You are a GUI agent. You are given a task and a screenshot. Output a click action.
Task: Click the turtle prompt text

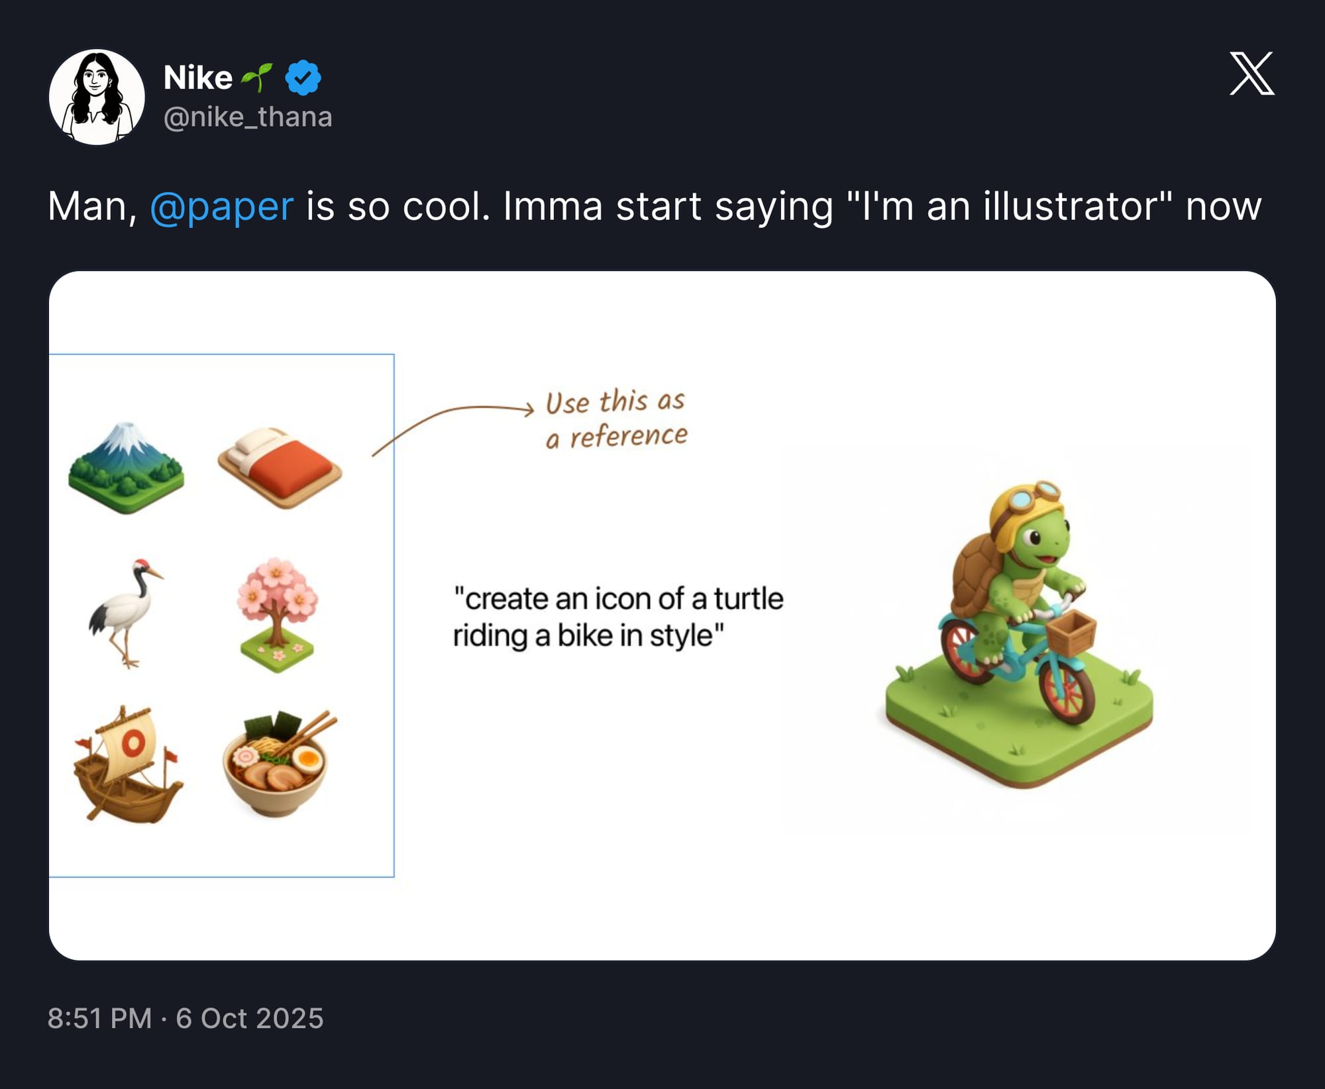point(617,617)
